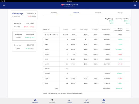Switch to the Holdings tab
The height and width of the screenshot is (104, 139).
76,13
